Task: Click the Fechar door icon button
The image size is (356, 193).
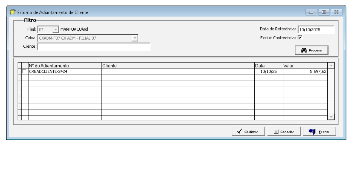Action: pyautogui.click(x=319, y=132)
